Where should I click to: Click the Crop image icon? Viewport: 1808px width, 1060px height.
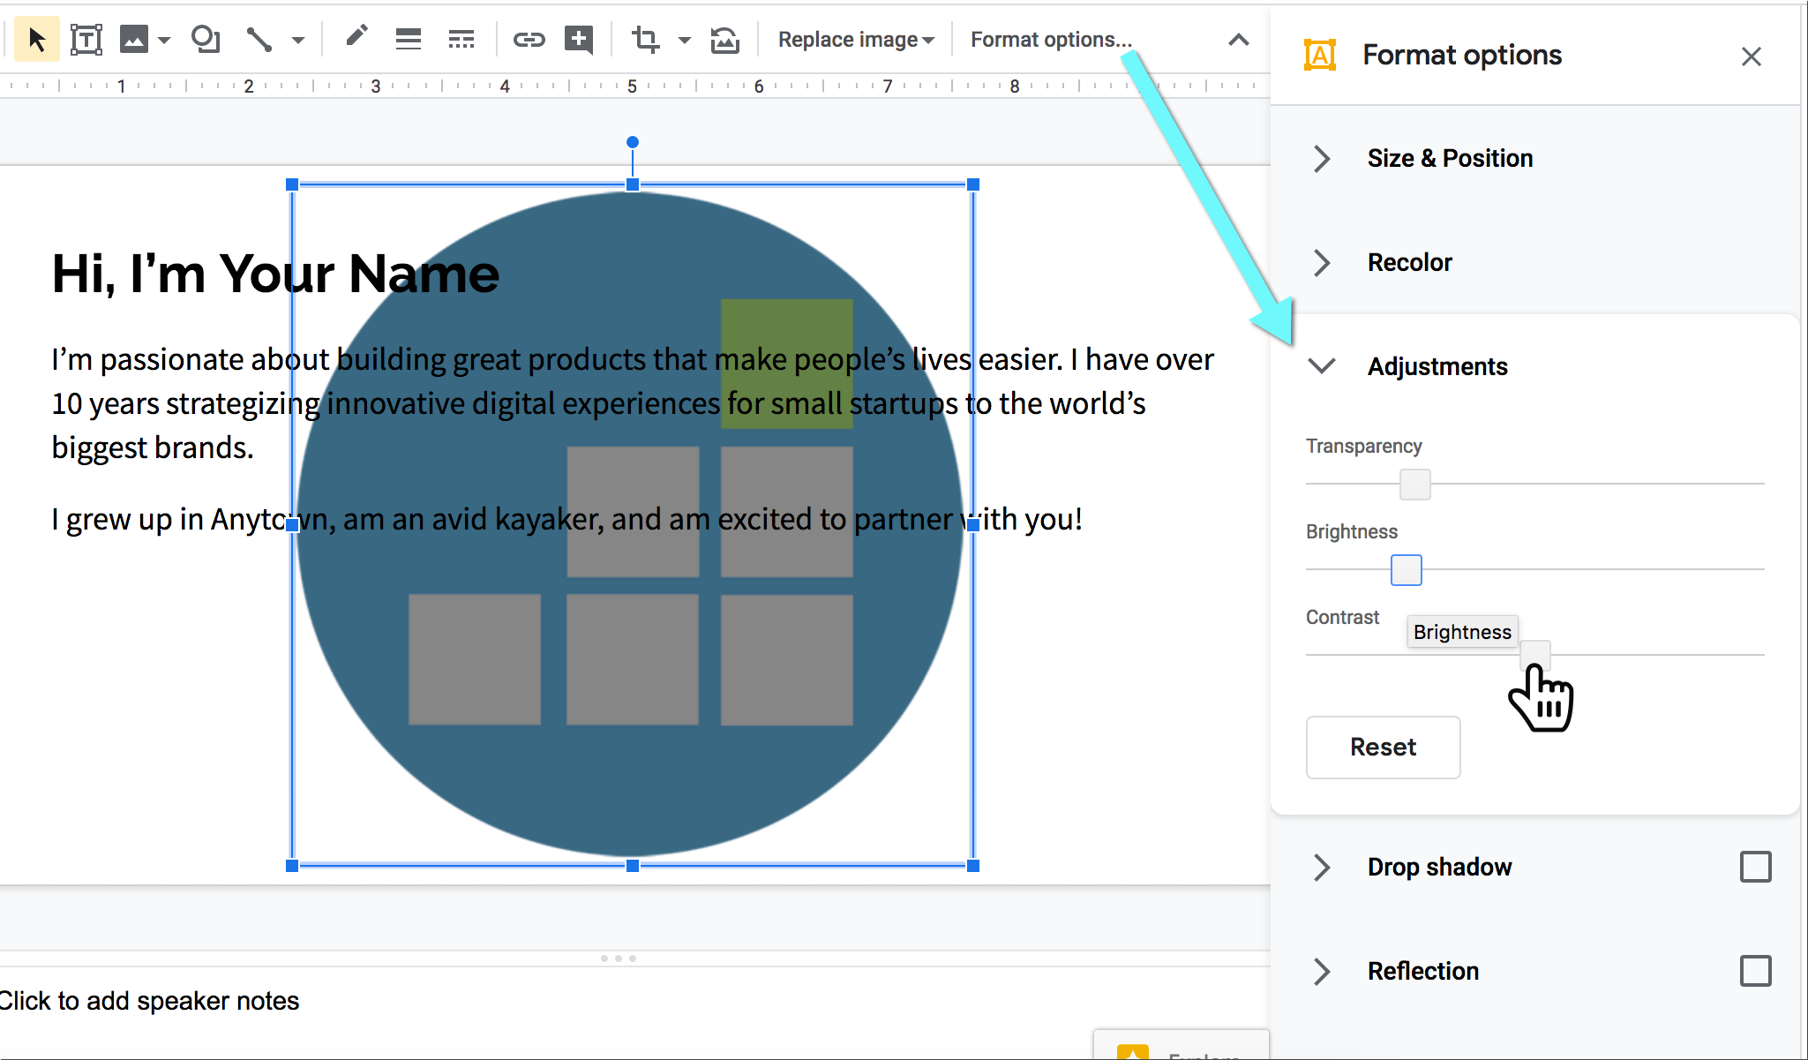click(647, 39)
